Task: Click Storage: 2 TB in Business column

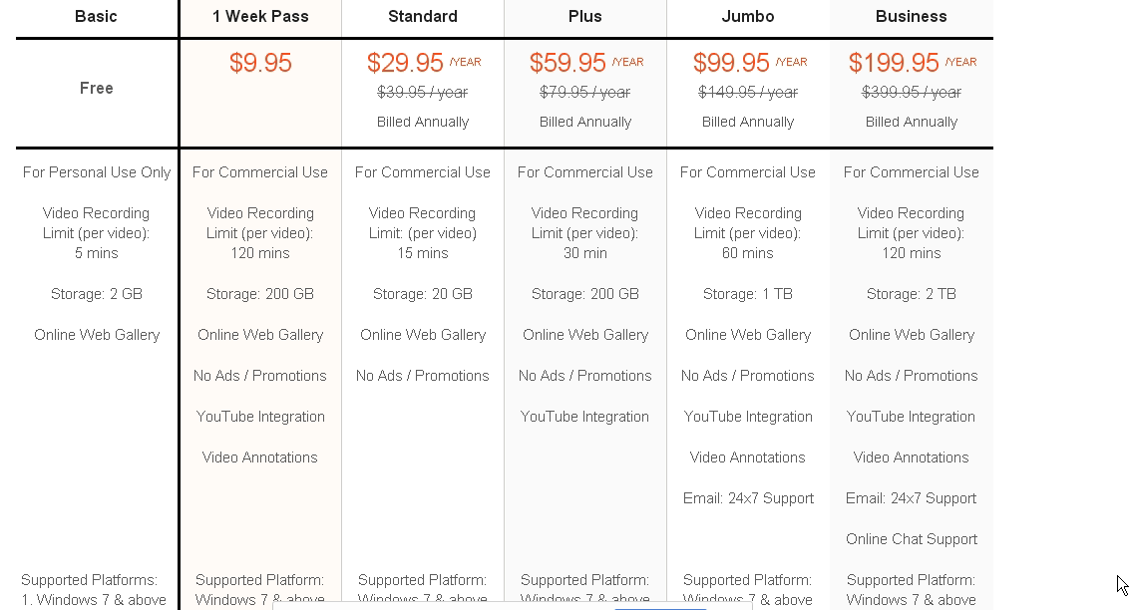Action: pyautogui.click(x=911, y=294)
